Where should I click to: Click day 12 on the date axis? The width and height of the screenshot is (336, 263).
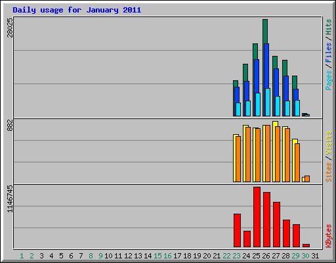[128, 256]
